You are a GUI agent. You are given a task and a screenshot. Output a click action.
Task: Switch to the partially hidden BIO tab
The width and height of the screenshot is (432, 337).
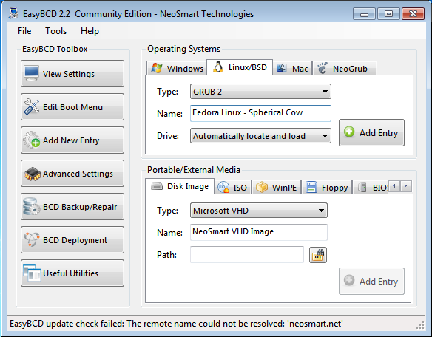[371, 188]
